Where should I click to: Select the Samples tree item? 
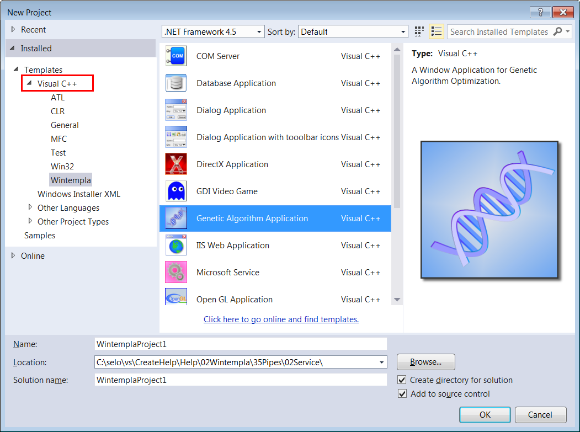[40, 236]
